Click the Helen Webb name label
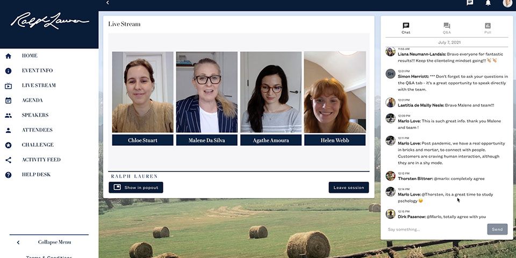The height and width of the screenshot is (258, 516). (335, 140)
